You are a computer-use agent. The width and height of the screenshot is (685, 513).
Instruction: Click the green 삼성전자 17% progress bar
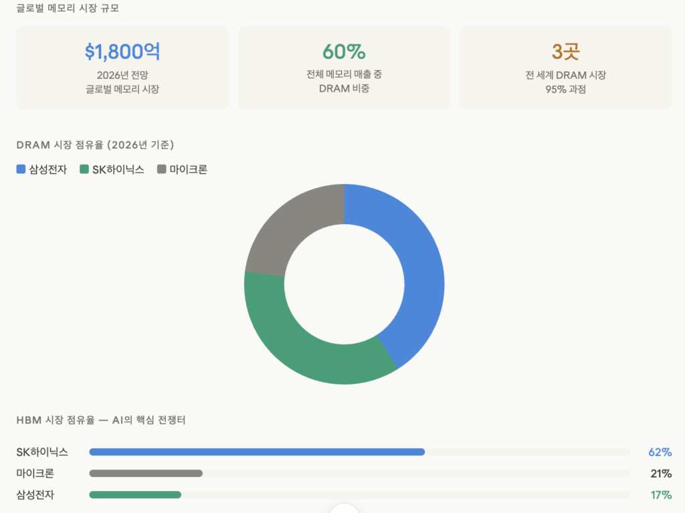click(135, 495)
